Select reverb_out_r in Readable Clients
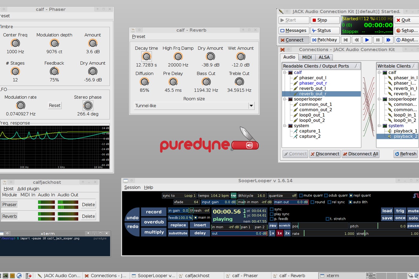The width and height of the screenshot is (419, 279). (x=321, y=94)
